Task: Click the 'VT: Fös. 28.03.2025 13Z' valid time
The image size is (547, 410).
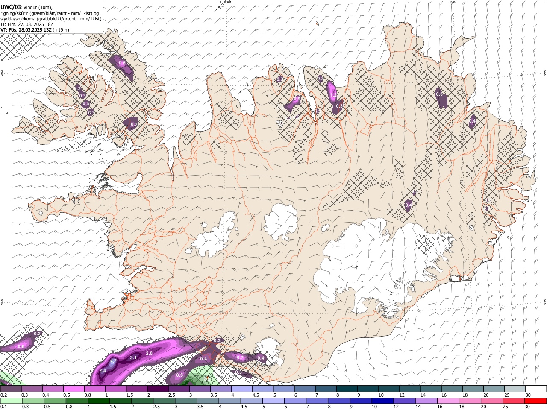Action: coord(26,30)
